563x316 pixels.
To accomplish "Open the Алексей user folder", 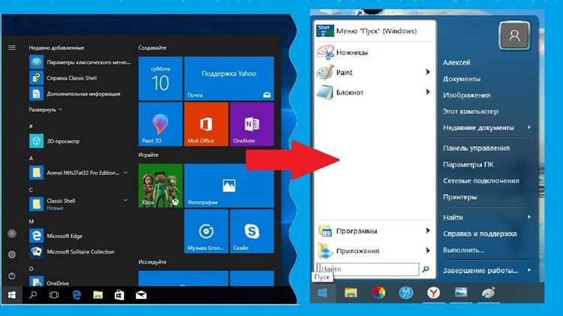I will (x=456, y=62).
